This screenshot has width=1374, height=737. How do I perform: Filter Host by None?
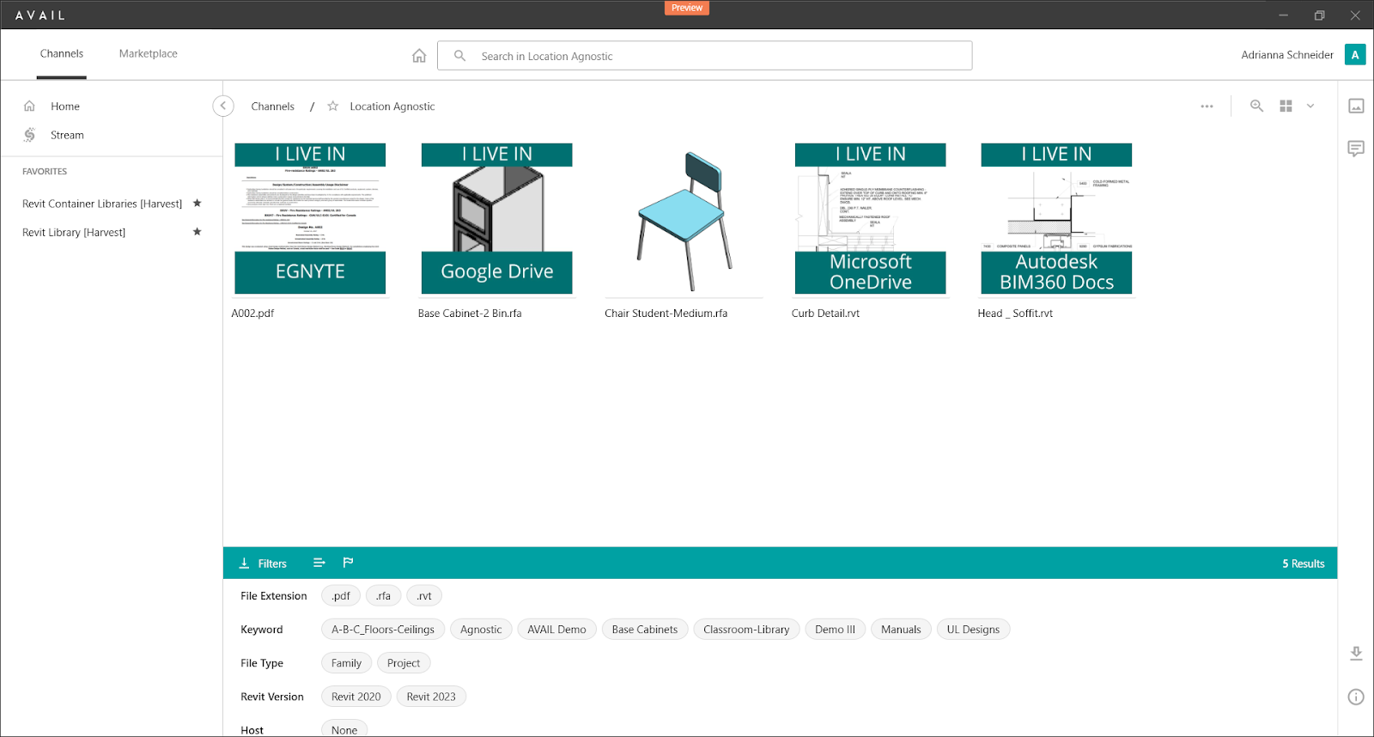click(x=344, y=729)
